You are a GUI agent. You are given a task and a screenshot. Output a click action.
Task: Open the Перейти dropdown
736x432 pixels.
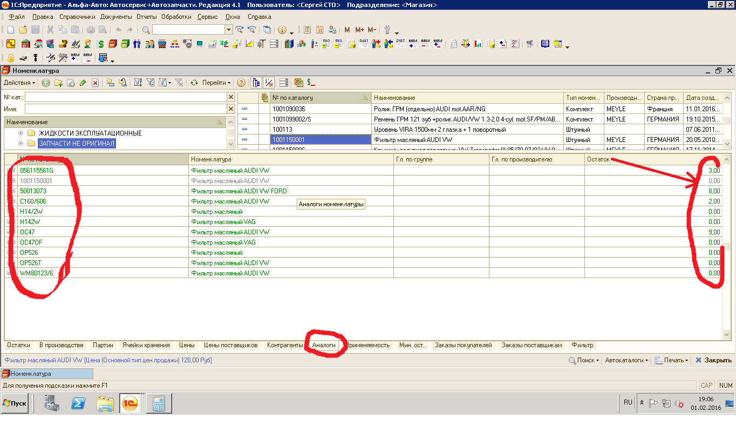pyautogui.click(x=216, y=83)
